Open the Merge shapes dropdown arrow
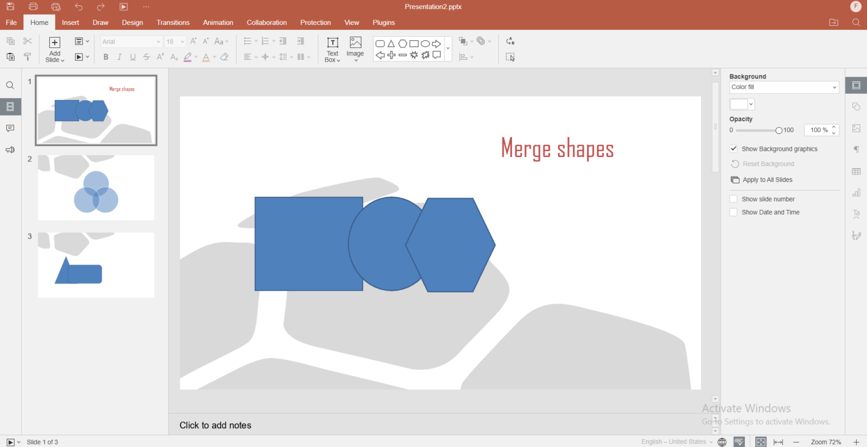This screenshot has width=867, height=447. coord(489,41)
